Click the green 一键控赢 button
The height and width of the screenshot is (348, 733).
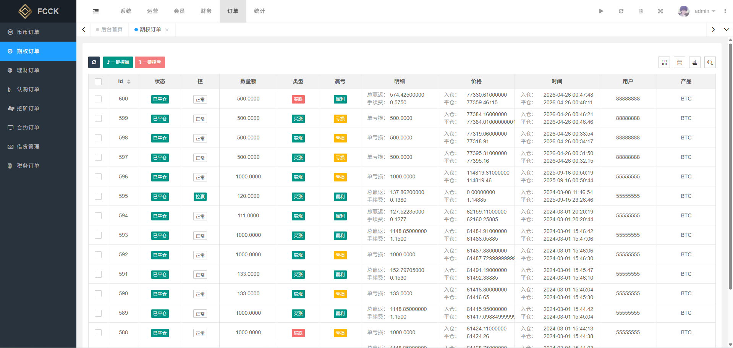[118, 62]
